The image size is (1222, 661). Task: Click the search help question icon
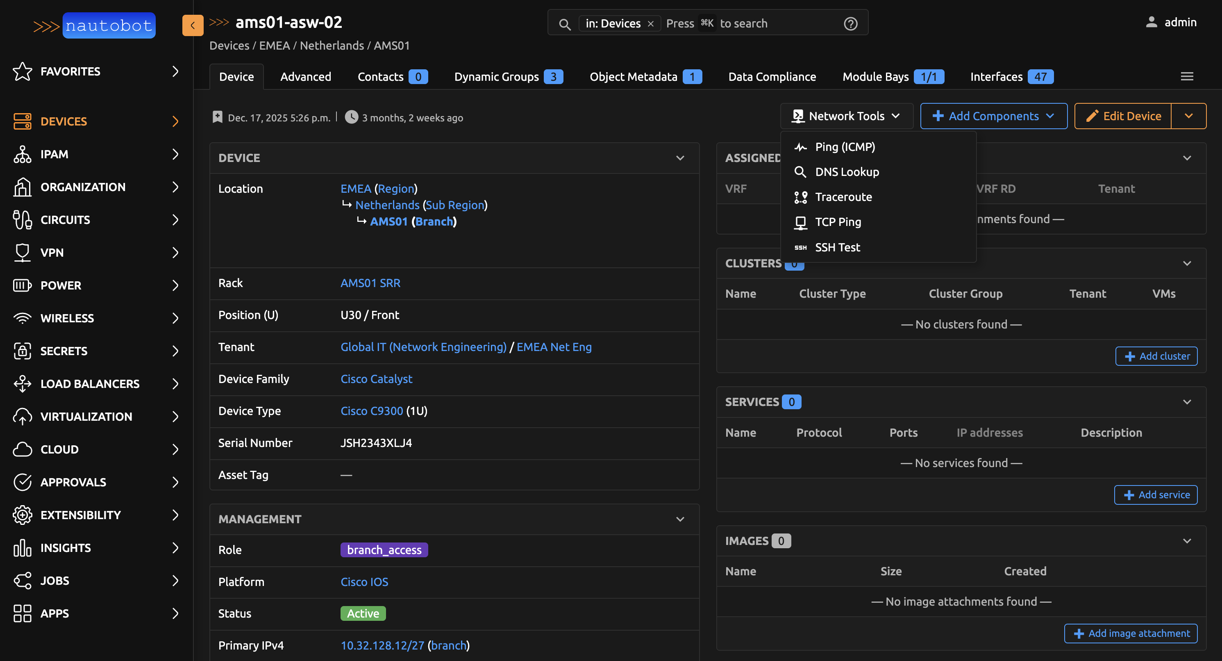pos(850,23)
